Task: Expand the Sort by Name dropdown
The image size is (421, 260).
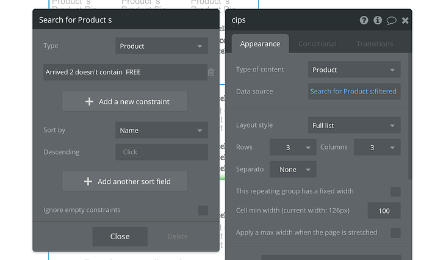Action: pos(162,131)
